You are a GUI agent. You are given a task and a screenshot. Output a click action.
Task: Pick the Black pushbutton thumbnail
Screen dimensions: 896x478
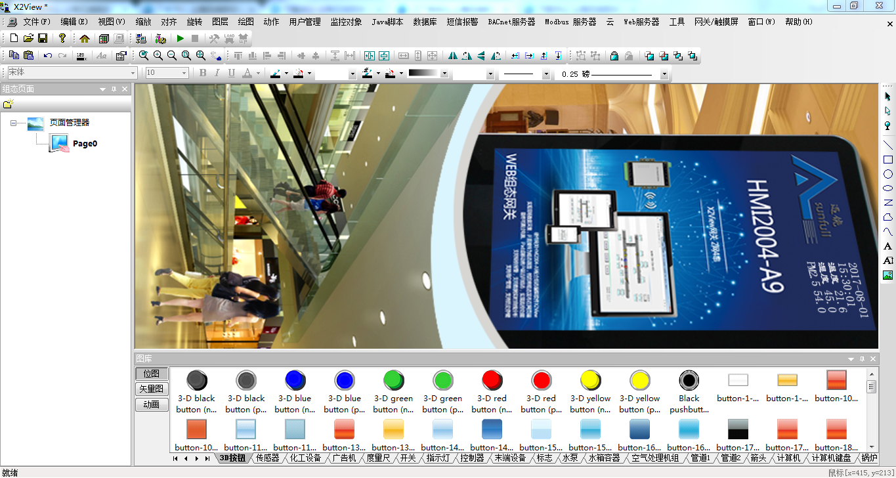click(689, 392)
